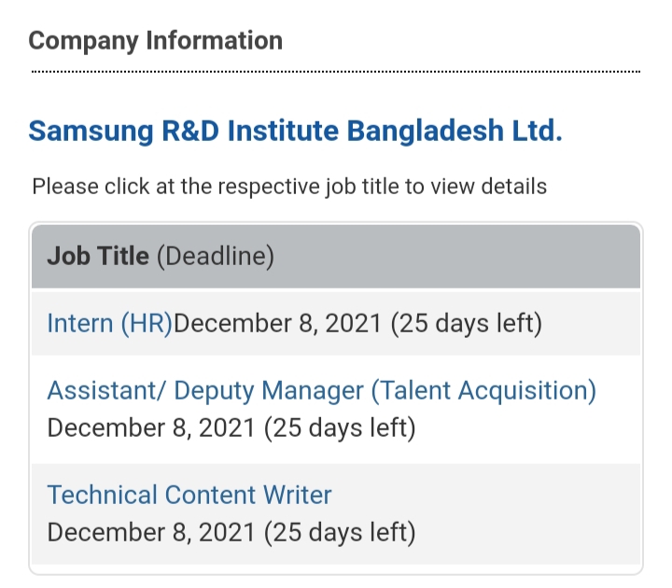
Task: Open the Intern (HR) job posting
Action: [110, 323]
